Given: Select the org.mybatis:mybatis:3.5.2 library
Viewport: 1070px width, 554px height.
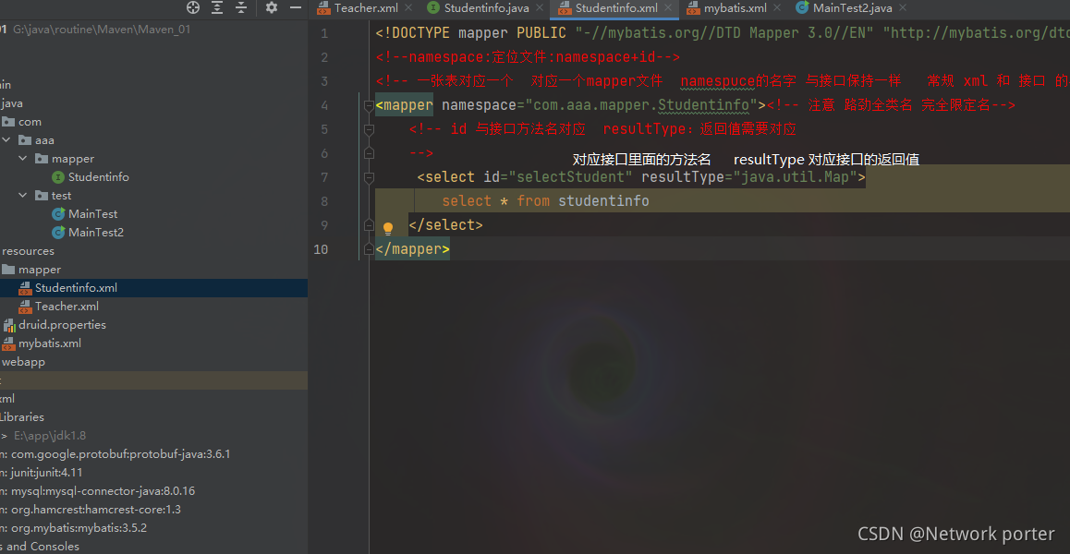Looking at the screenshot, I should point(79,527).
